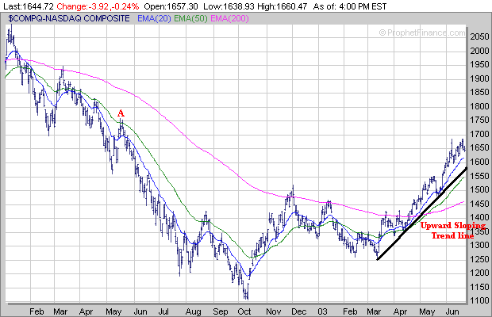Click the EMA(50) legend label
Screen dimensions: 492x317
(x=190, y=19)
